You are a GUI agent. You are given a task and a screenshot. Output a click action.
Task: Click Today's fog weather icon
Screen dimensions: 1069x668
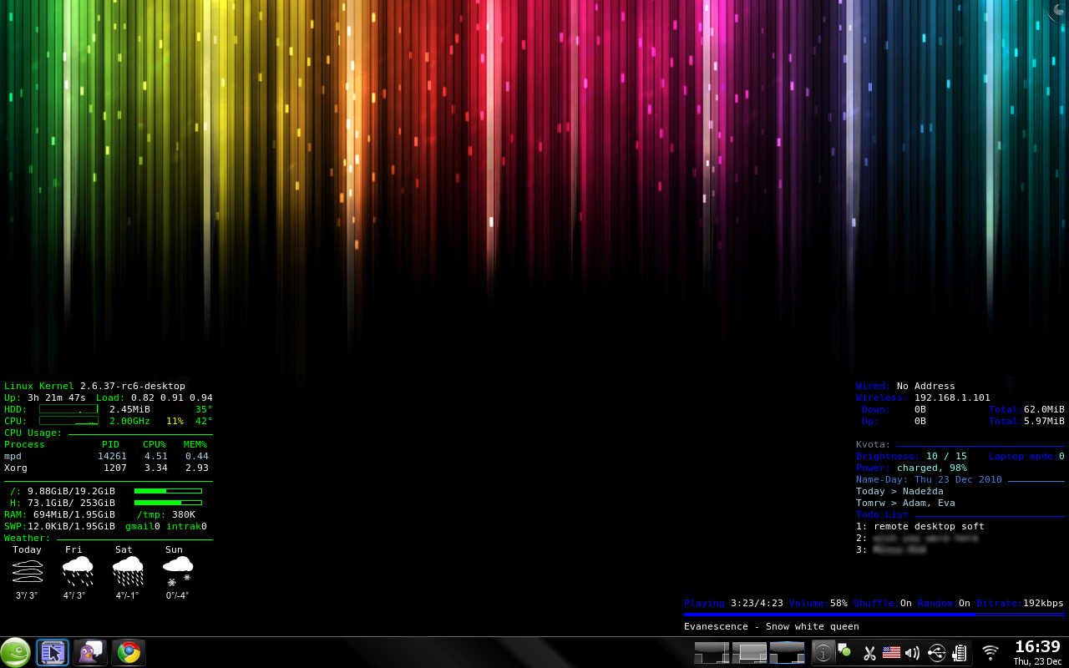(x=28, y=571)
